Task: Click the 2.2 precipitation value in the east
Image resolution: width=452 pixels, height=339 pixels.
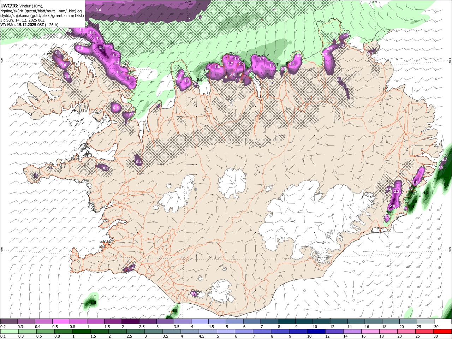Action: click(396, 192)
